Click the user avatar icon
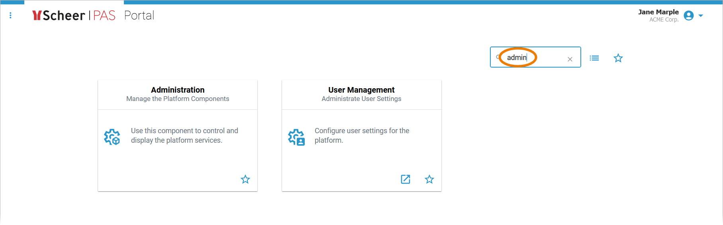723x225 pixels. tap(688, 16)
